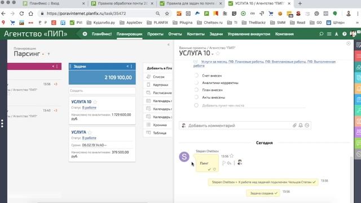Go to Chrome home page button
Viewport: 361px width, 203px height.
pyautogui.click(x=30, y=14)
